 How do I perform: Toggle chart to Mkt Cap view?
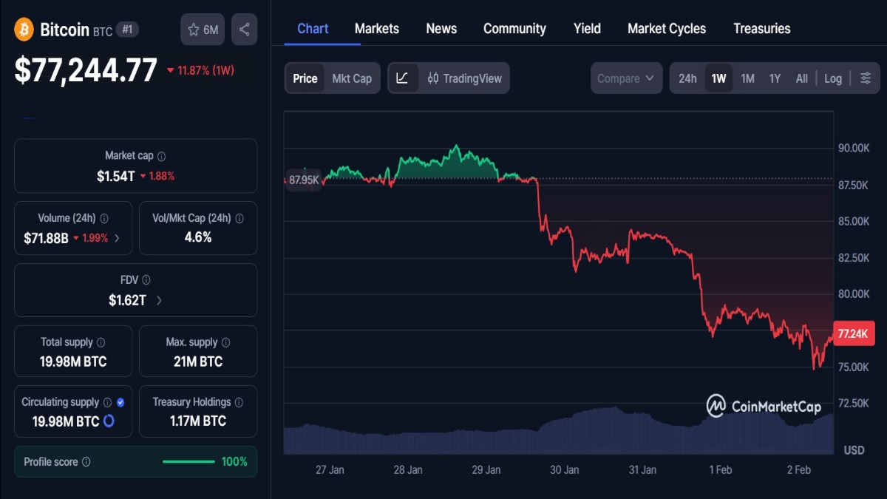(x=352, y=78)
